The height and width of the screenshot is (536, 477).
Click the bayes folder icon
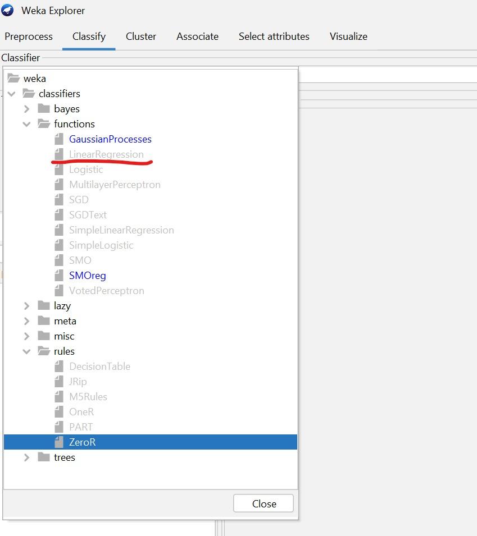pos(44,109)
